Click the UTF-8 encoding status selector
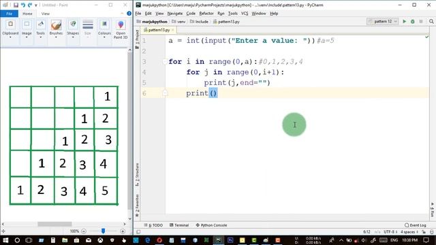 click(390, 231)
